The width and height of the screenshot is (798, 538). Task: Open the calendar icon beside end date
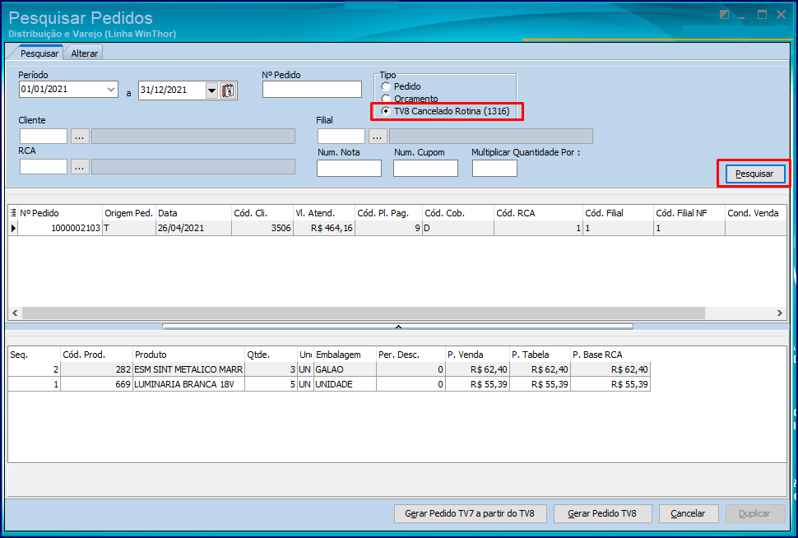(x=228, y=90)
